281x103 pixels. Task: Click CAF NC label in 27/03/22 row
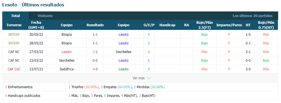(14, 52)
